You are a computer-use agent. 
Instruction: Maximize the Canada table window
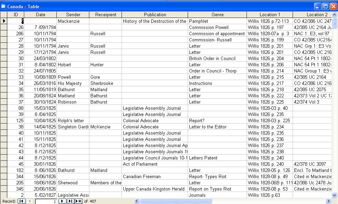point(326,6)
